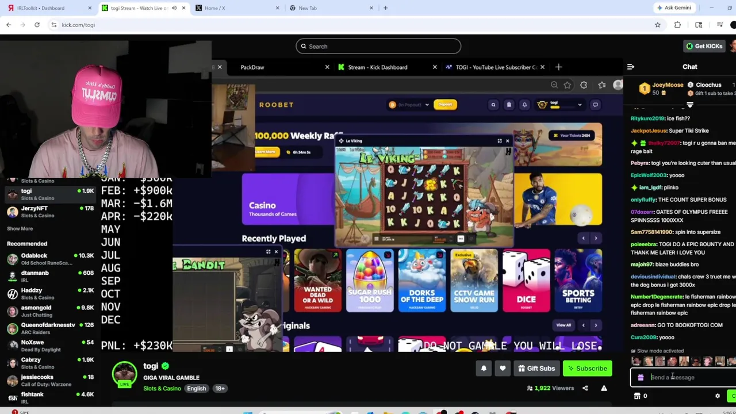Click Roobet Deposit button
Image resolution: width=736 pixels, height=414 pixels.
click(x=445, y=105)
